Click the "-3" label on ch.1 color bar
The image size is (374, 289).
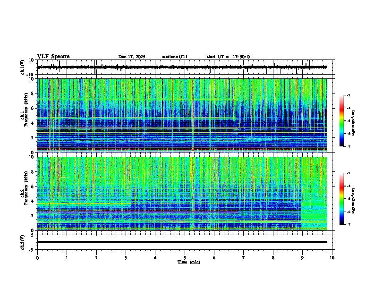[x=348, y=95]
